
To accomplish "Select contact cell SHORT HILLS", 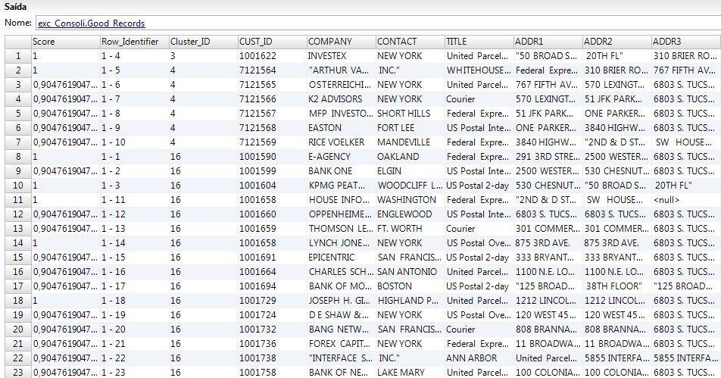I will (410, 114).
